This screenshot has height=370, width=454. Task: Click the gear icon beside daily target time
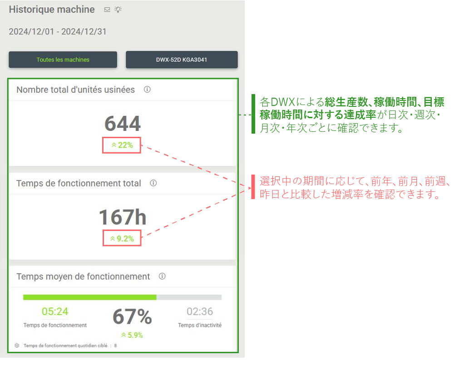click(17, 345)
